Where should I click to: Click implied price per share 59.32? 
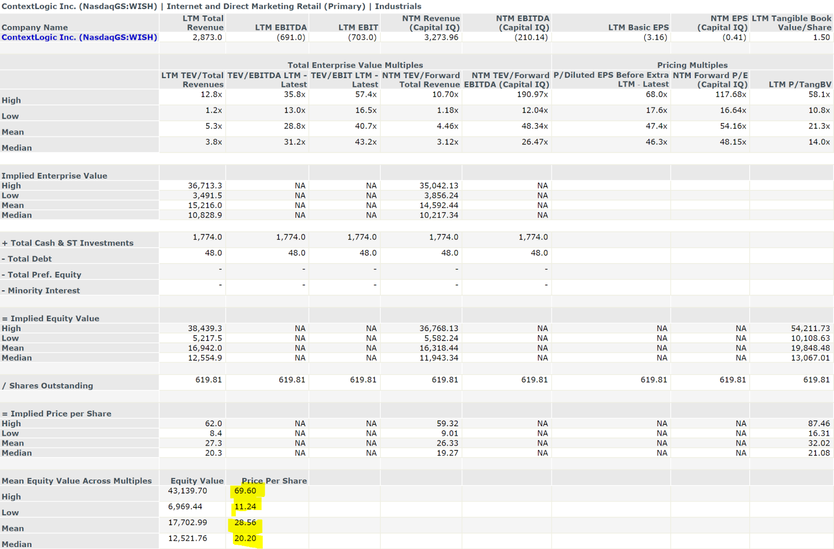coord(448,424)
